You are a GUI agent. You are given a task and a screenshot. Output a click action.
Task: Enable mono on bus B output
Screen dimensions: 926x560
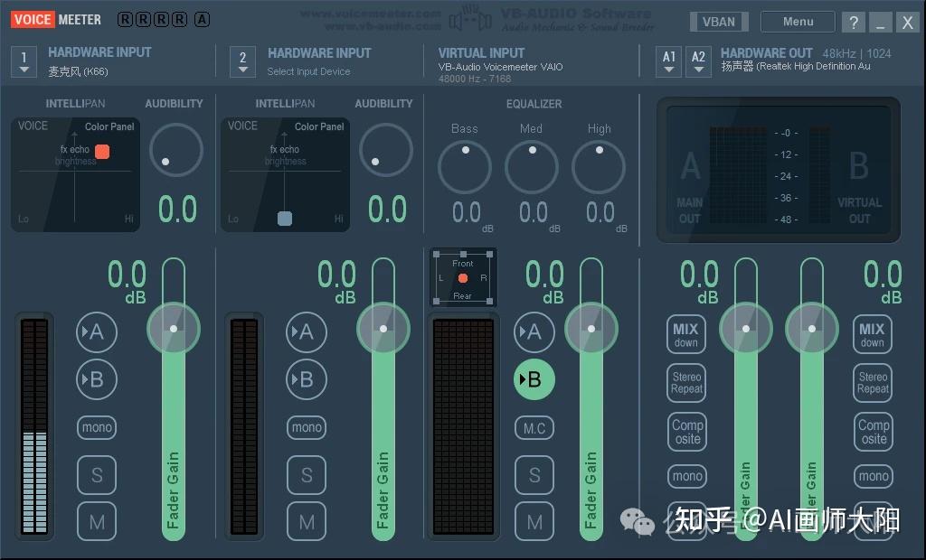click(x=874, y=476)
